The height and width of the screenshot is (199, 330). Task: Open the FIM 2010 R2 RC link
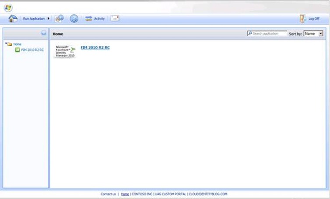(x=95, y=48)
